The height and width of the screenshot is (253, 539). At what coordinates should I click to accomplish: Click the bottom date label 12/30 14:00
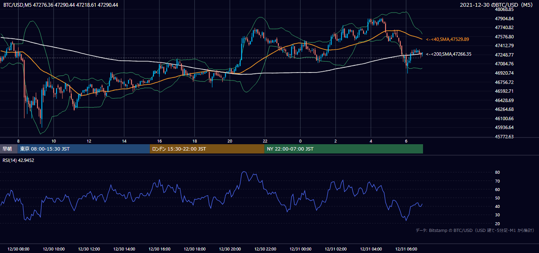point(124,249)
